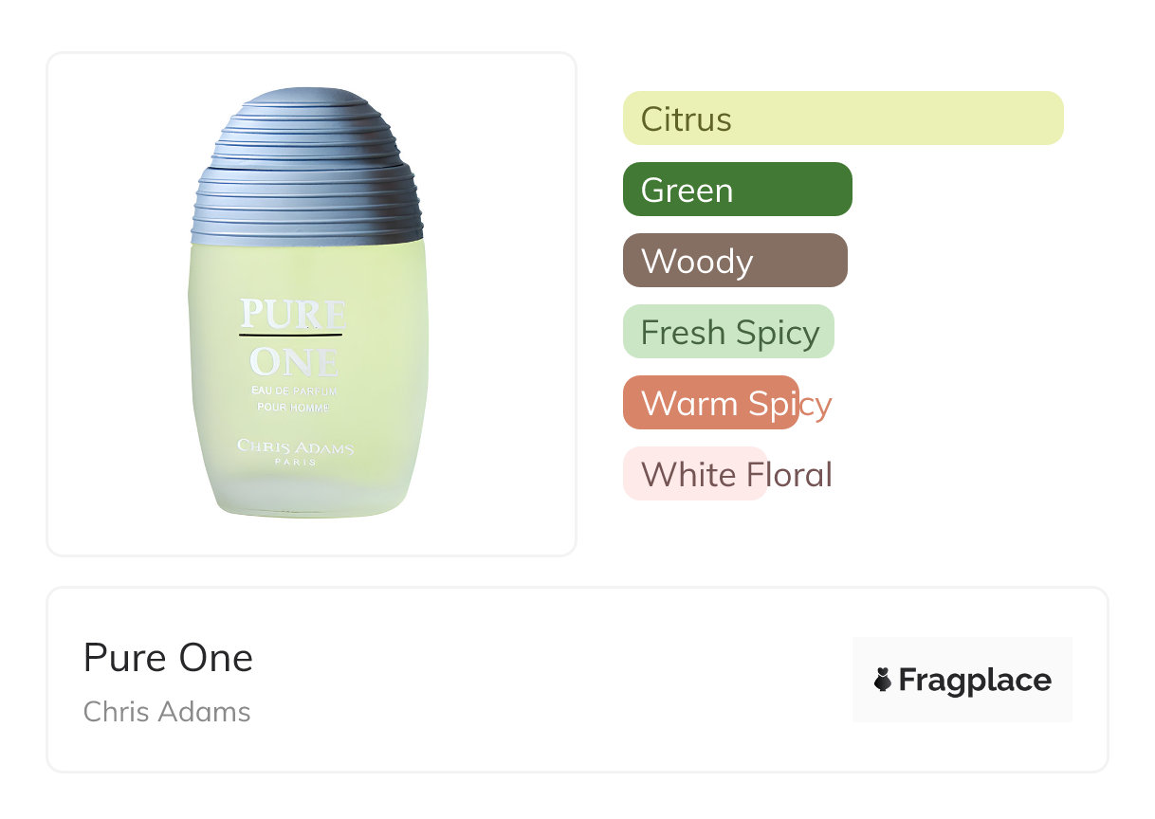Click the Woody accord bar
The image size is (1155, 819).
pyautogui.click(x=735, y=261)
